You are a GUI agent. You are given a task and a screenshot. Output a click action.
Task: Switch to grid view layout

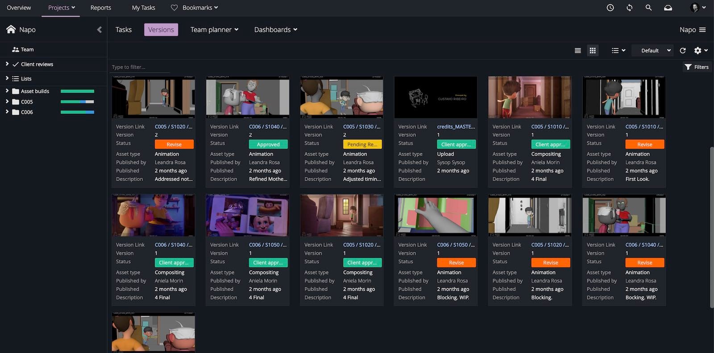593,50
